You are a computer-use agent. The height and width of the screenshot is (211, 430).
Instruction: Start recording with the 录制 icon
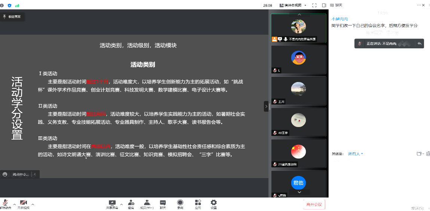[x=180, y=203]
